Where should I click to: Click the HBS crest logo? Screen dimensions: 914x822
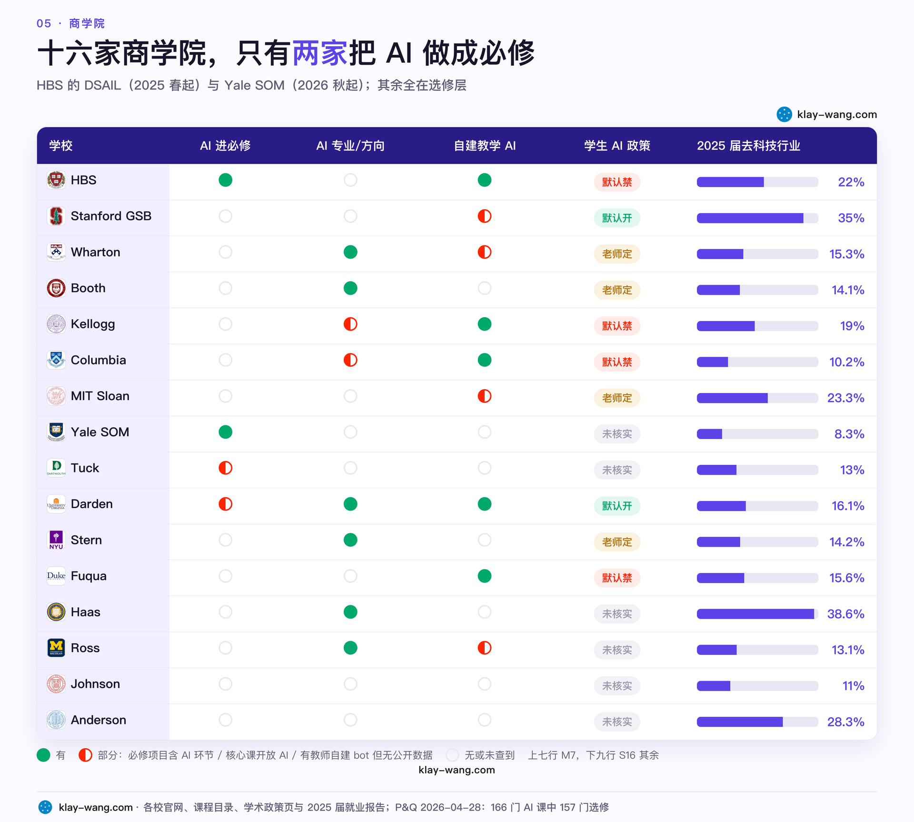56,180
